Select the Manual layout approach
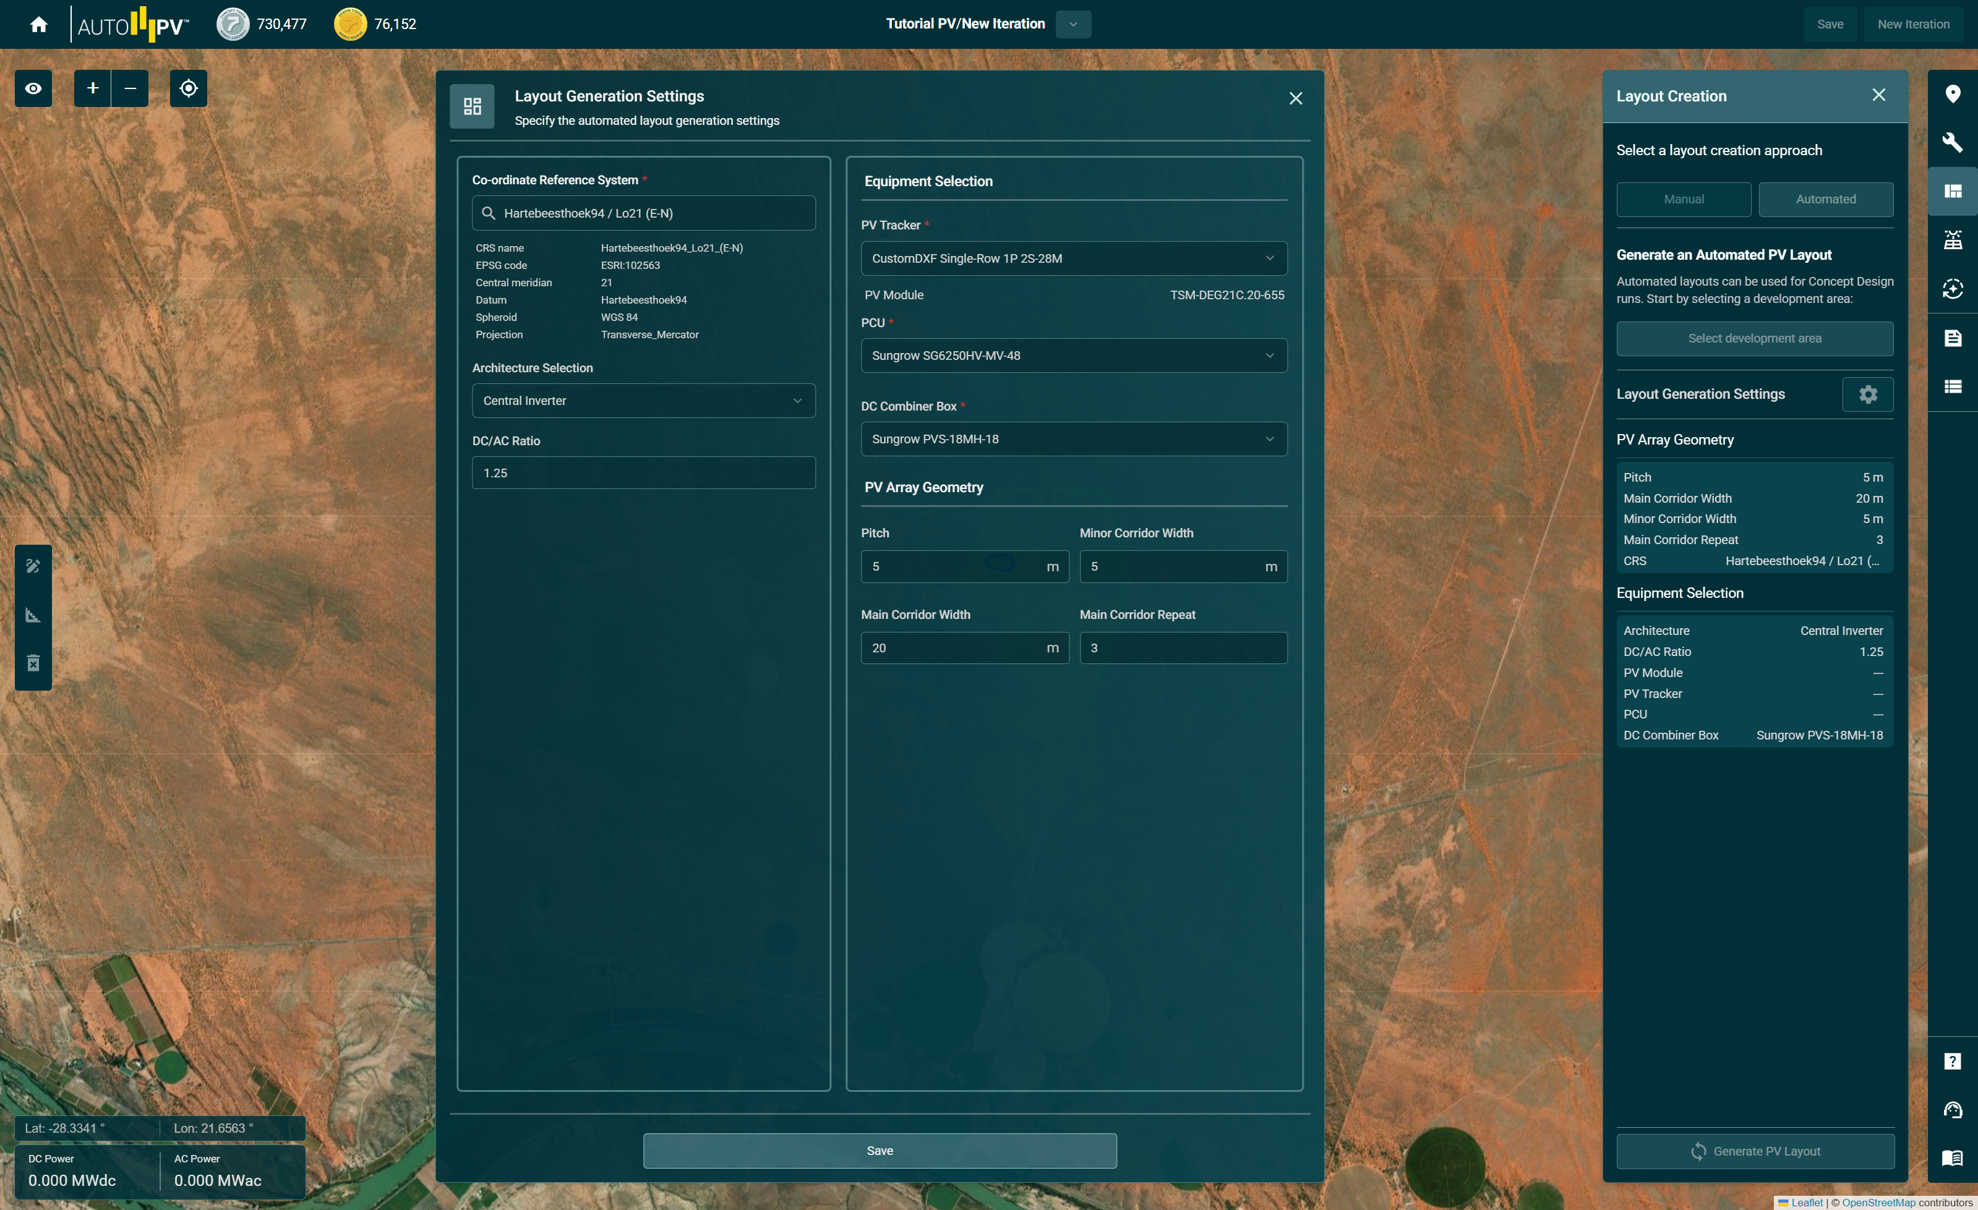Image resolution: width=1978 pixels, height=1210 pixels. pos(1684,199)
